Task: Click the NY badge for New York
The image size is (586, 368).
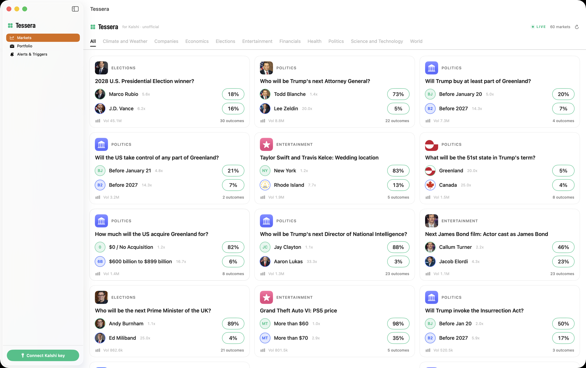Action: pos(265,171)
